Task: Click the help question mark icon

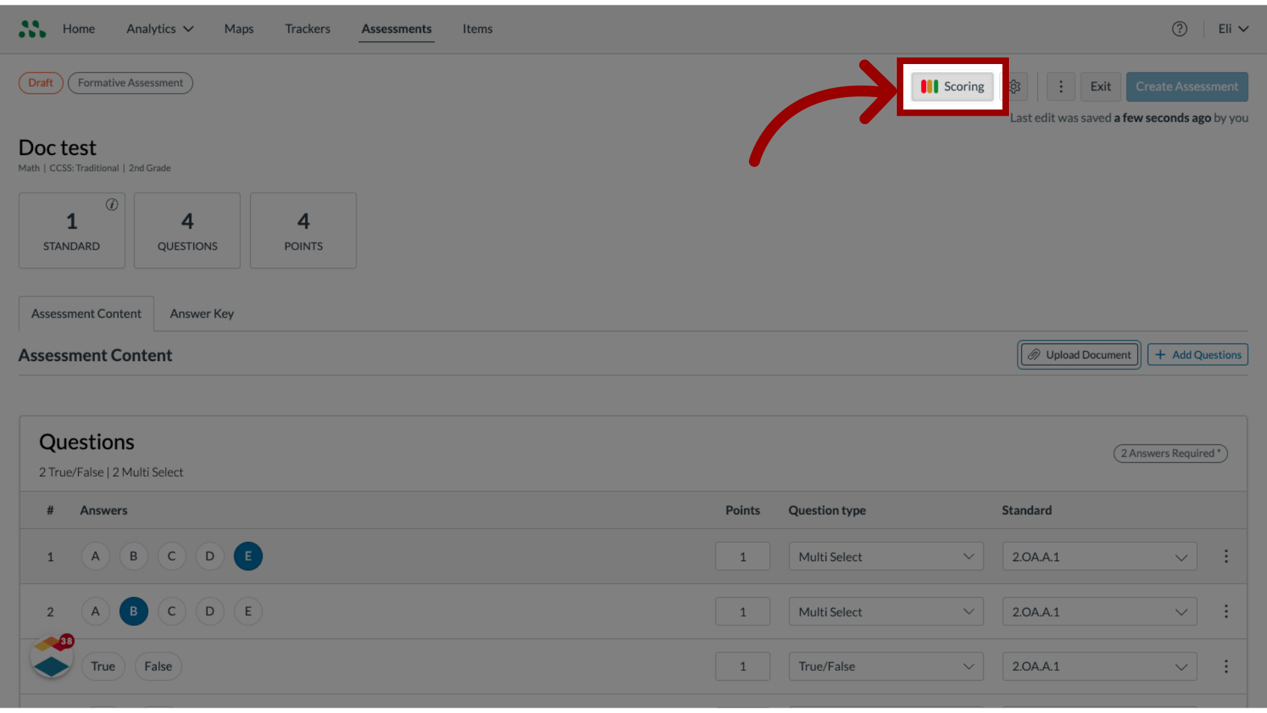Action: tap(1179, 29)
